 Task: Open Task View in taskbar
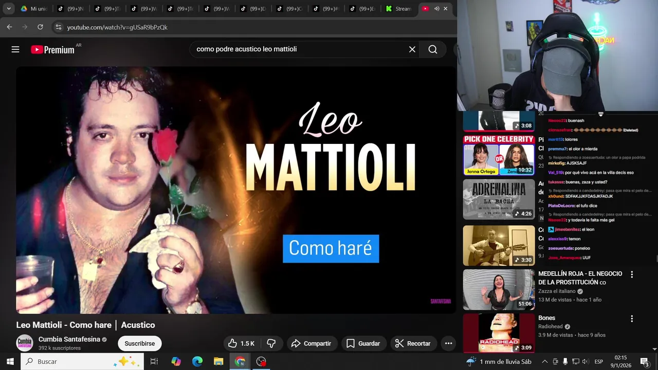coord(154,361)
